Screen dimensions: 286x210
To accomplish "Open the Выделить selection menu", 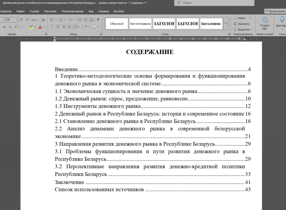I will tap(243, 29).
